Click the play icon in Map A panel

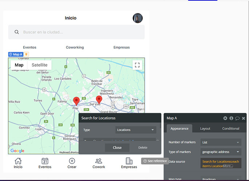[x=225, y=118]
